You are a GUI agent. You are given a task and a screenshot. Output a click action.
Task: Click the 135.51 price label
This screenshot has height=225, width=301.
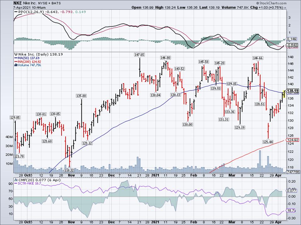point(260,104)
